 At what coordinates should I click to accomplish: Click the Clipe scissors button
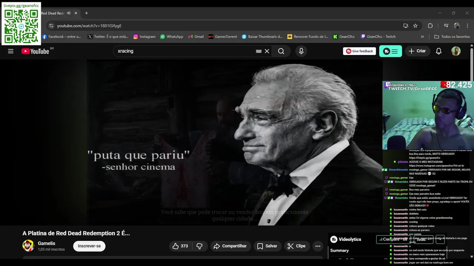click(297, 246)
